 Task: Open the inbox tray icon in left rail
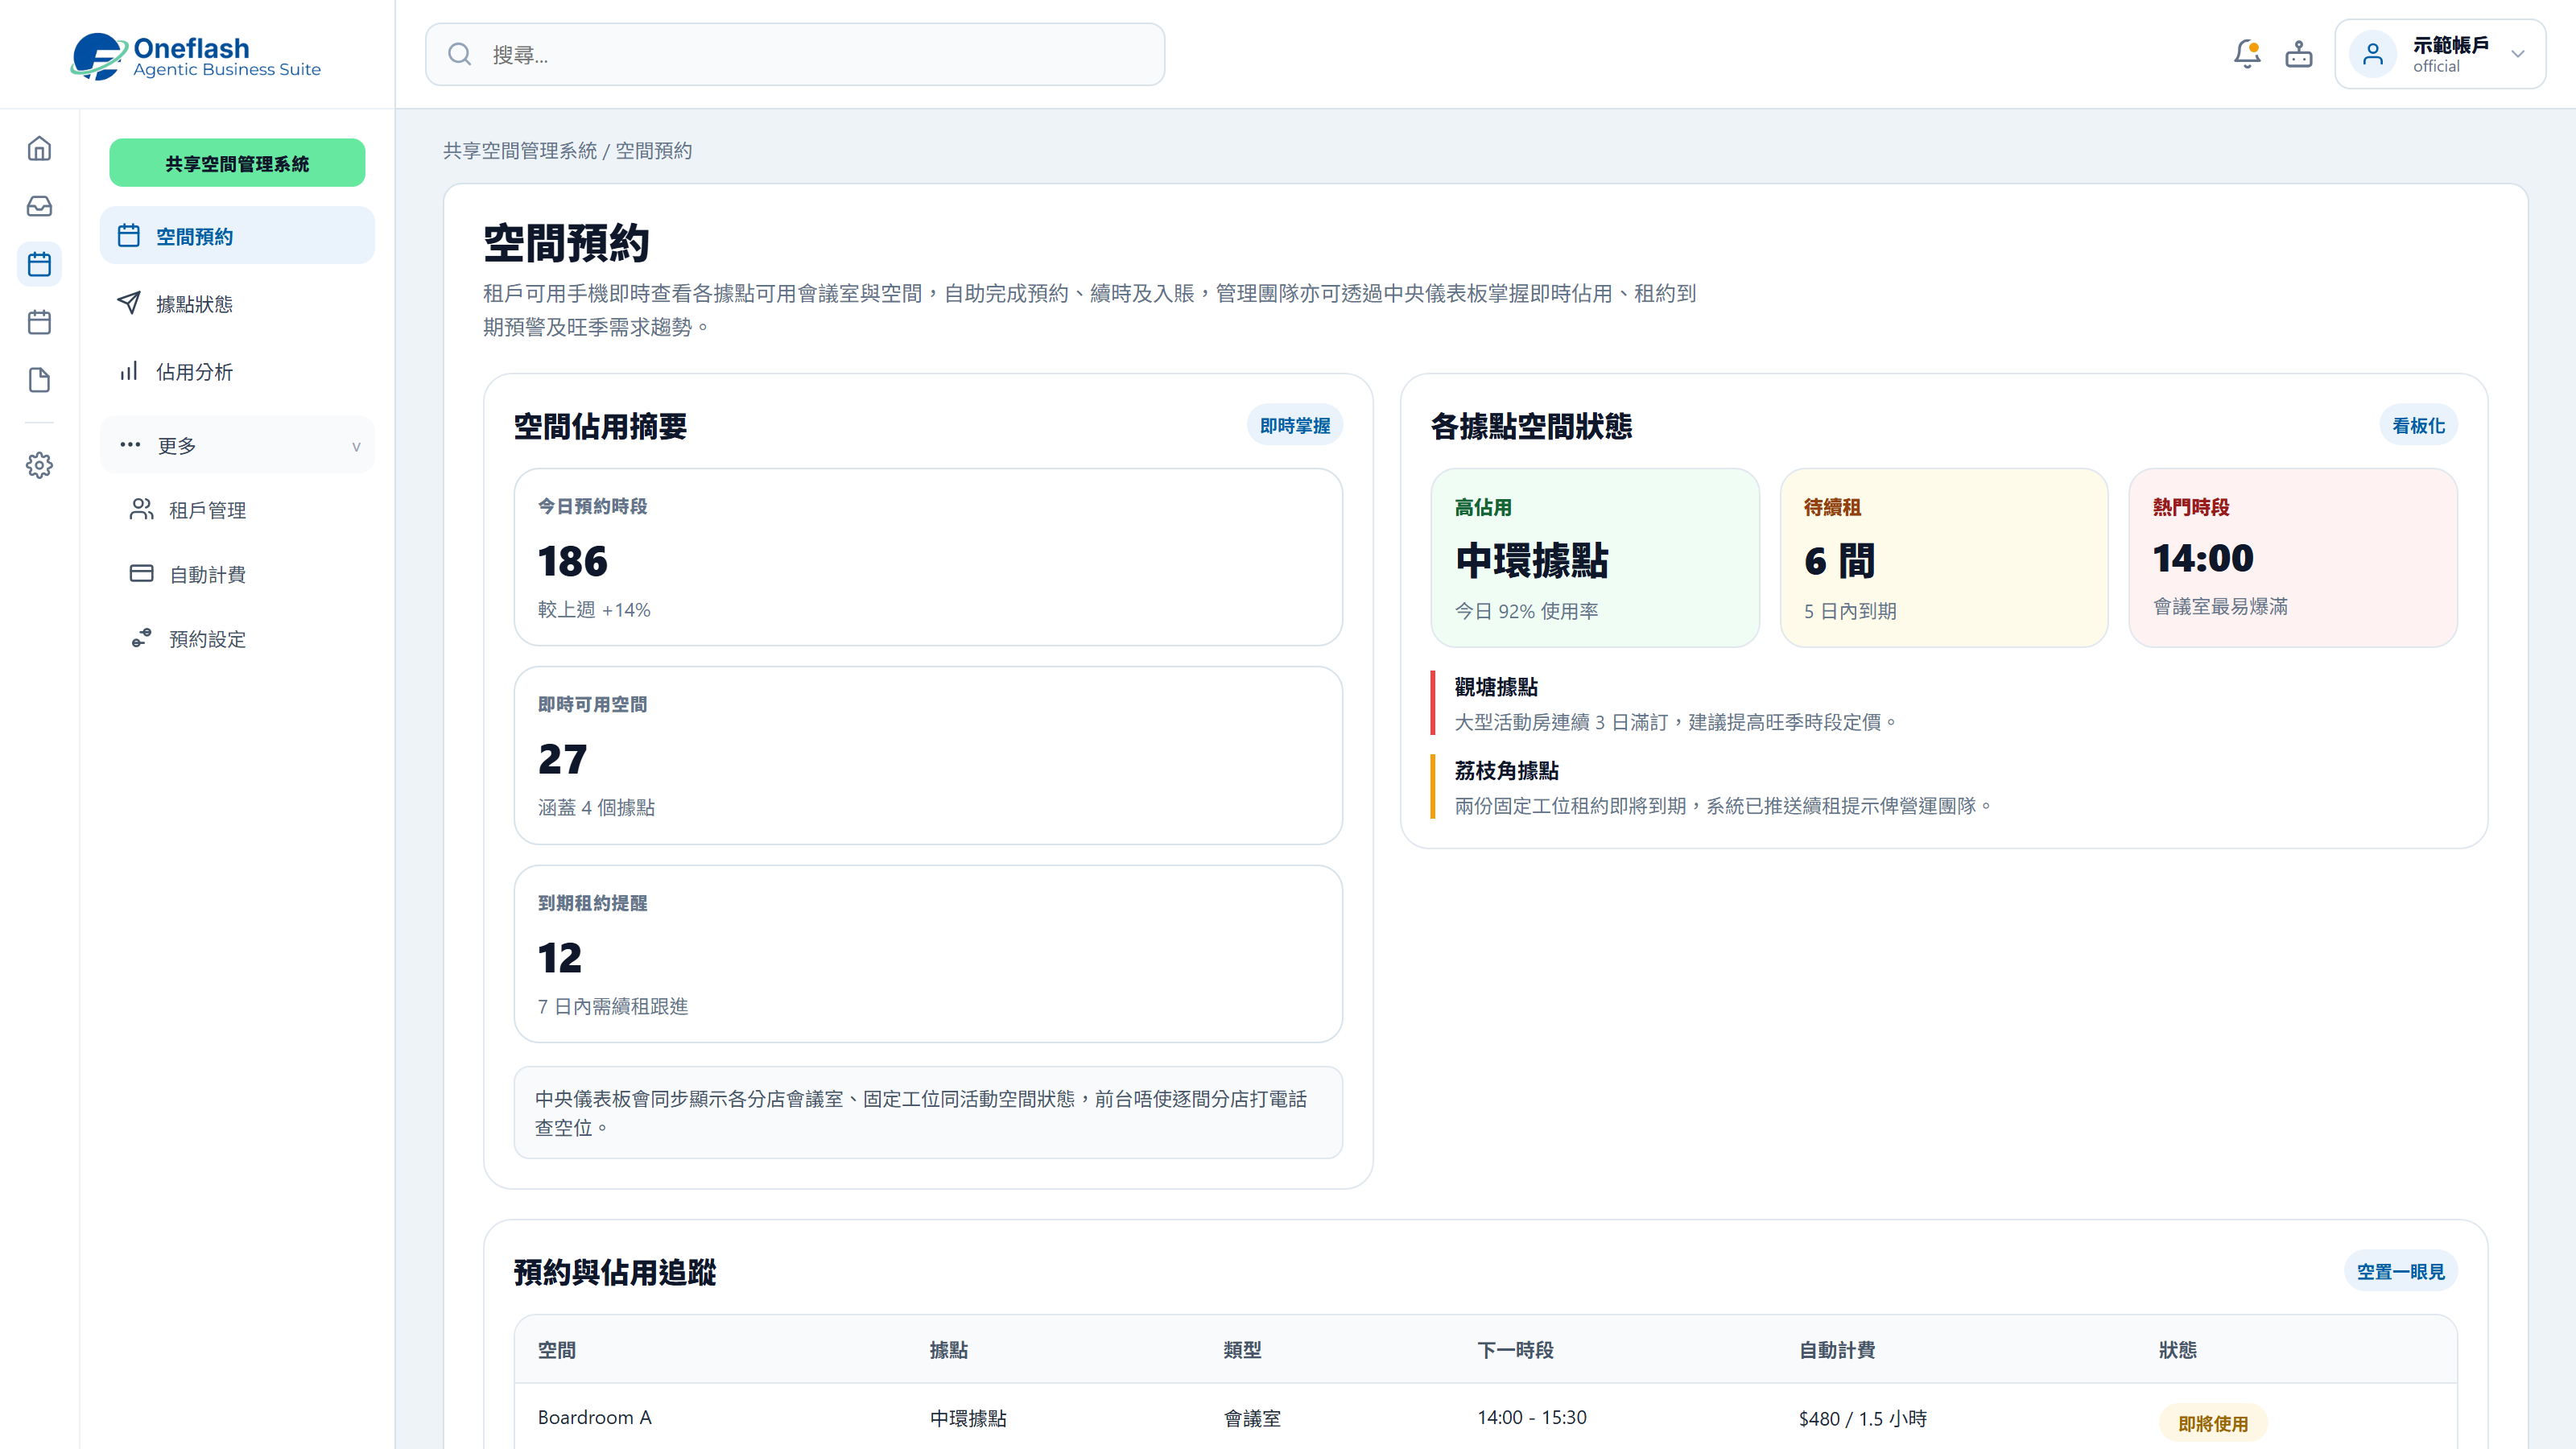tap(39, 206)
